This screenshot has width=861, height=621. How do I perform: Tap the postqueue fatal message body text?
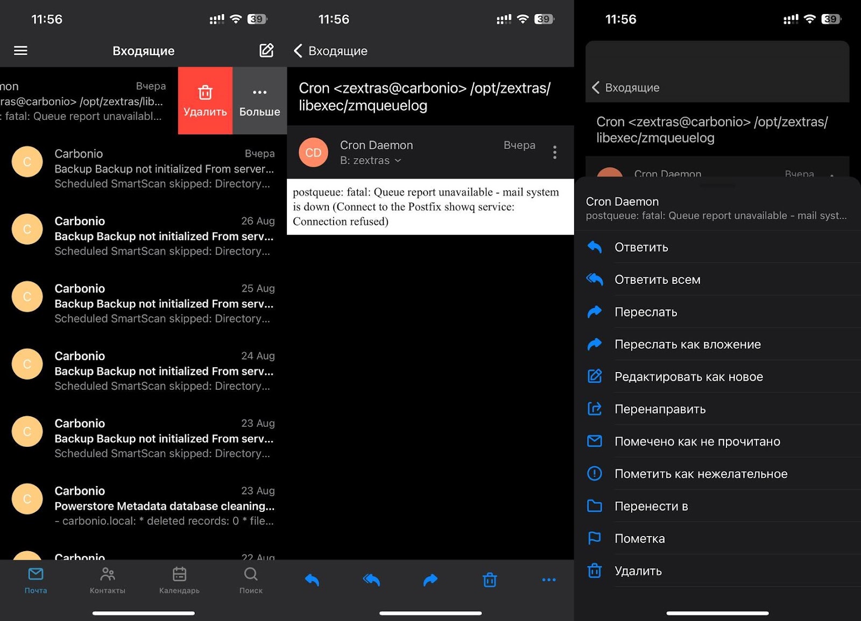pyautogui.click(x=426, y=206)
